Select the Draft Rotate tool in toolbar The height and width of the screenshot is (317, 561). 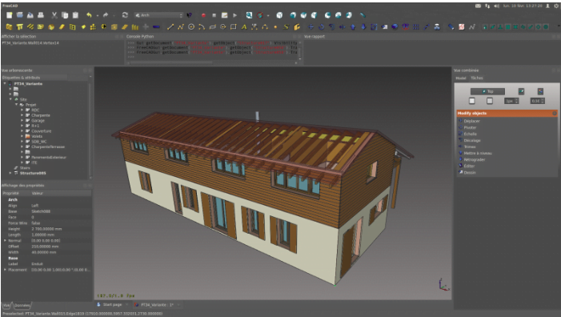(x=321, y=27)
